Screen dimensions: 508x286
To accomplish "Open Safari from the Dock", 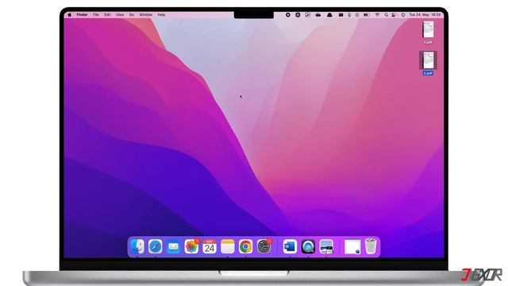I will [x=156, y=247].
